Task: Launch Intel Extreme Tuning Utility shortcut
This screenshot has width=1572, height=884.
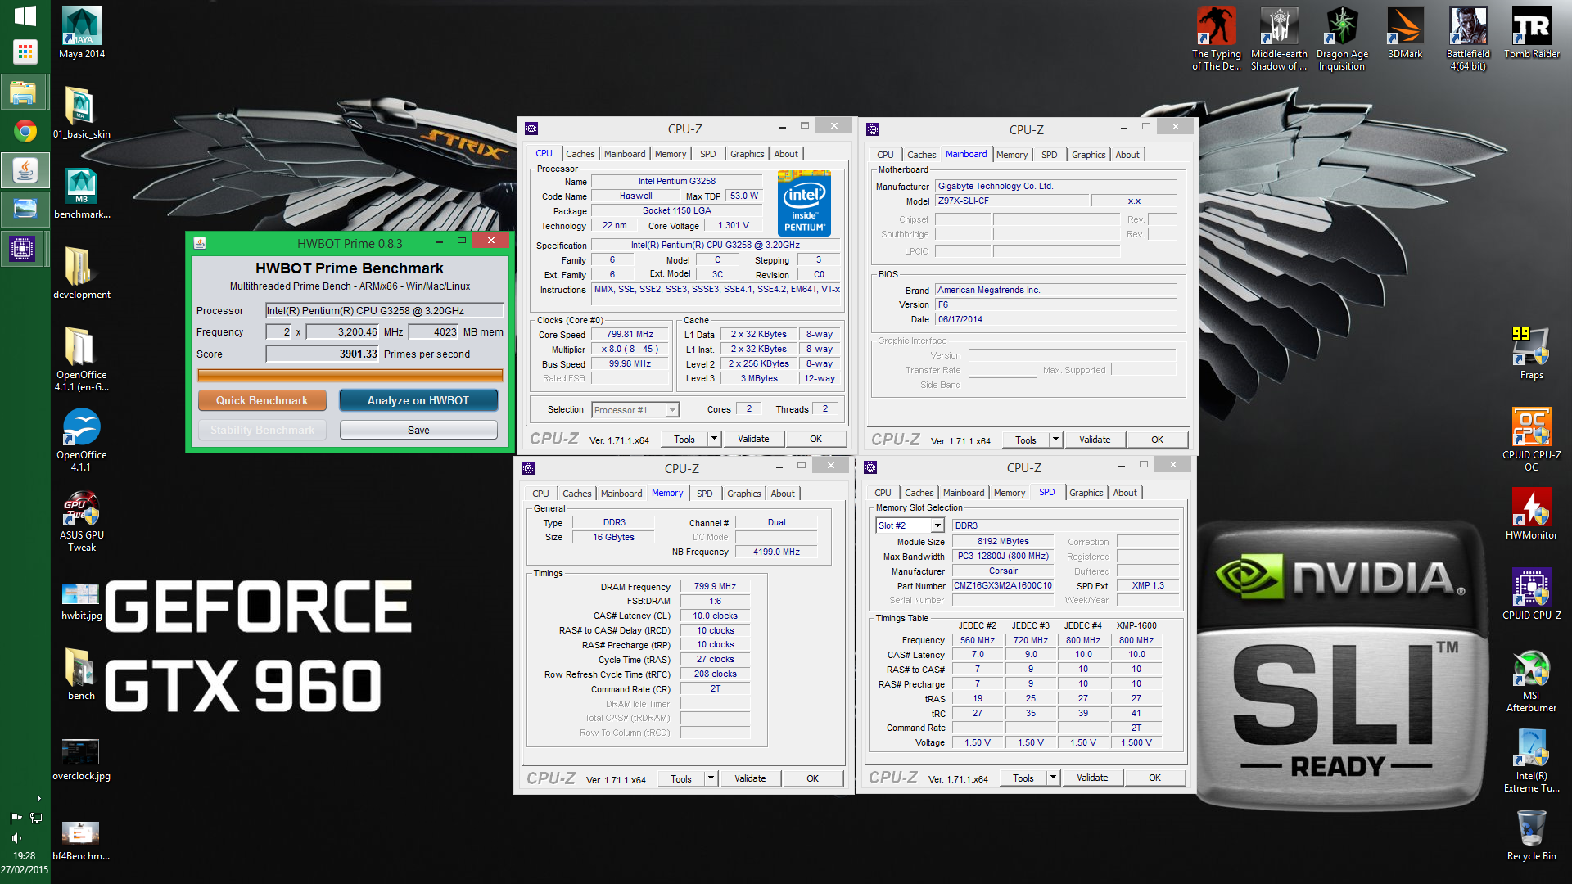Action: tap(1531, 760)
